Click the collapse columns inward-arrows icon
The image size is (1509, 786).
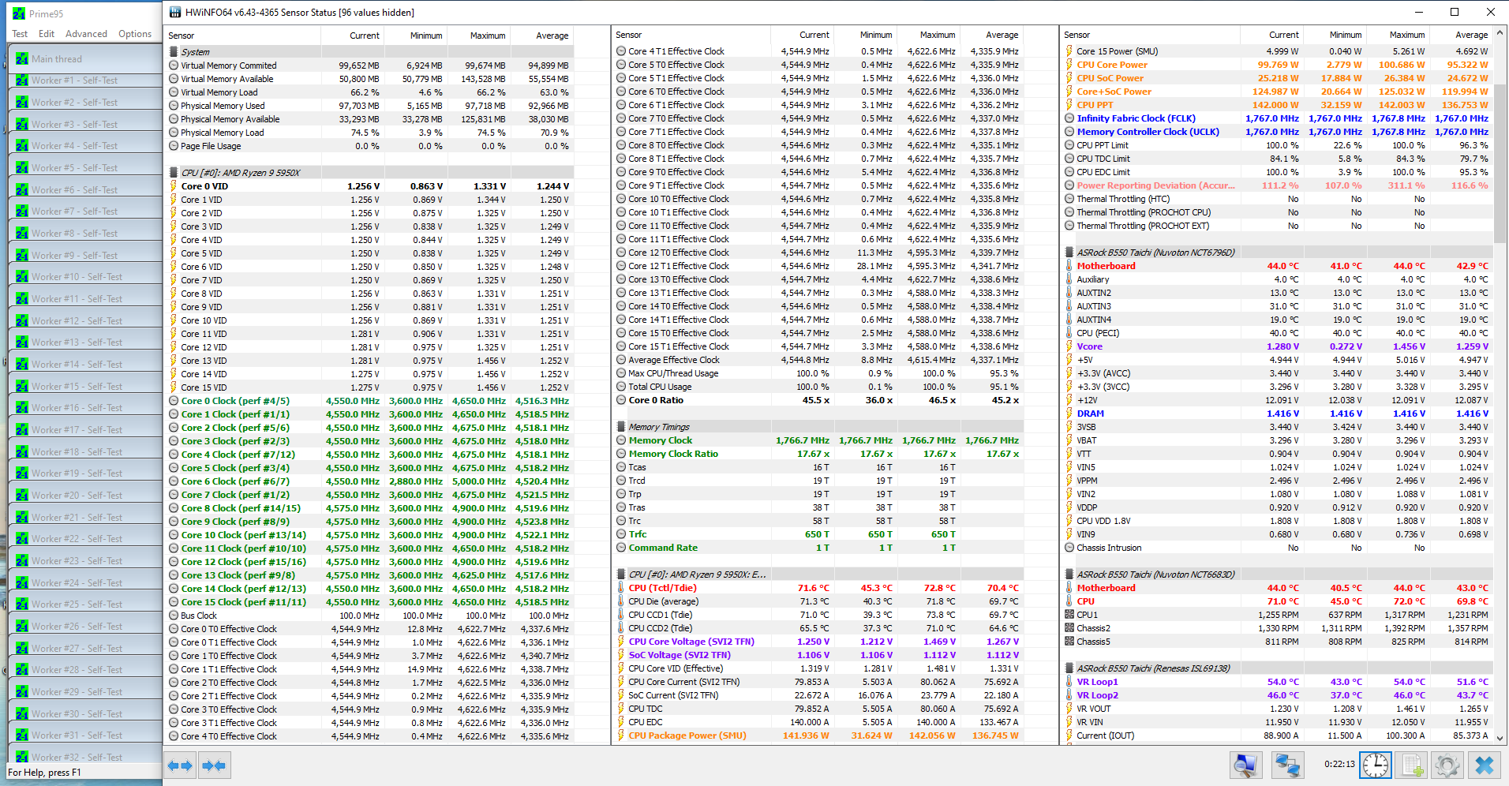tap(214, 765)
